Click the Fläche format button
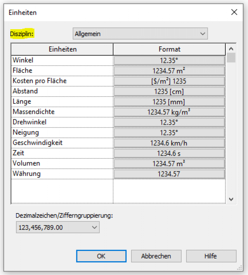This screenshot has height=275, width=248. (x=169, y=71)
